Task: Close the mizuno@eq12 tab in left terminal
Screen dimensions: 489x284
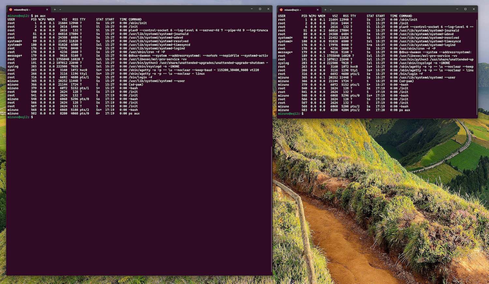Action: pyautogui.click(x=47, y=10)
